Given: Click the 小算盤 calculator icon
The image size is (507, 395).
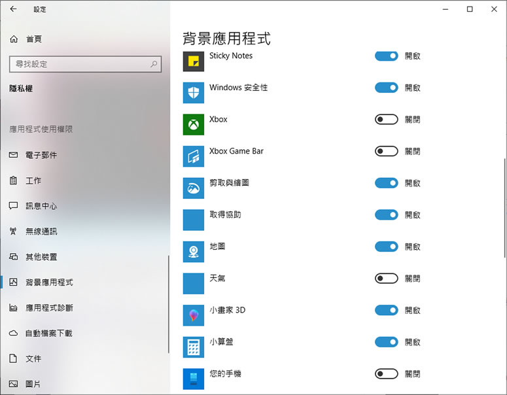Looking at the screenshot, I should tap(194, 347).
